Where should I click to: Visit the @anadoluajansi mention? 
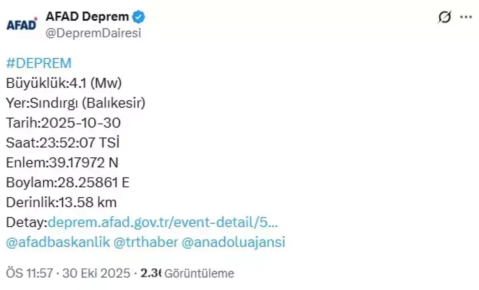(233, 242)
